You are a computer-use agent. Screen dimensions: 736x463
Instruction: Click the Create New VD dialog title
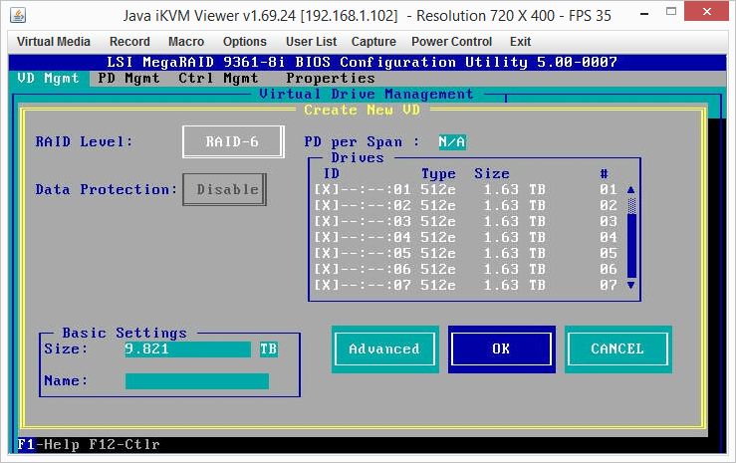coord(362,110)
